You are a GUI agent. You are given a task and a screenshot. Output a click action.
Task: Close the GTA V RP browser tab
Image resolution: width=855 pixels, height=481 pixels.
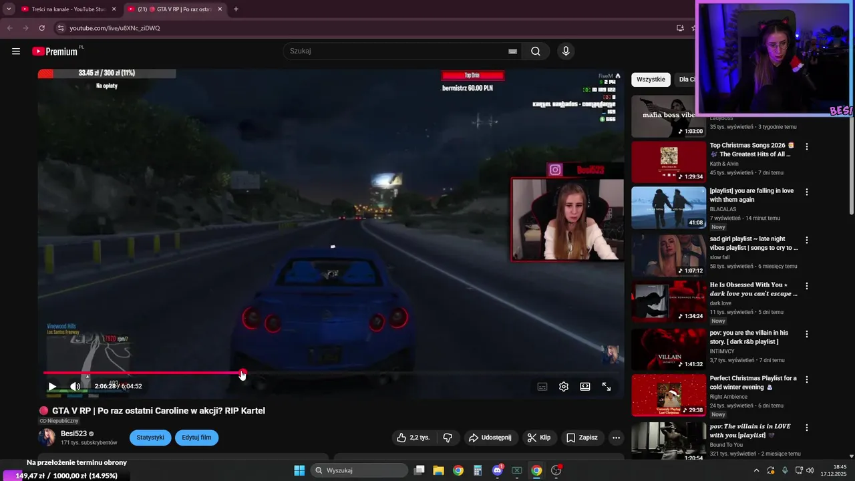click(x=220, y=9)
